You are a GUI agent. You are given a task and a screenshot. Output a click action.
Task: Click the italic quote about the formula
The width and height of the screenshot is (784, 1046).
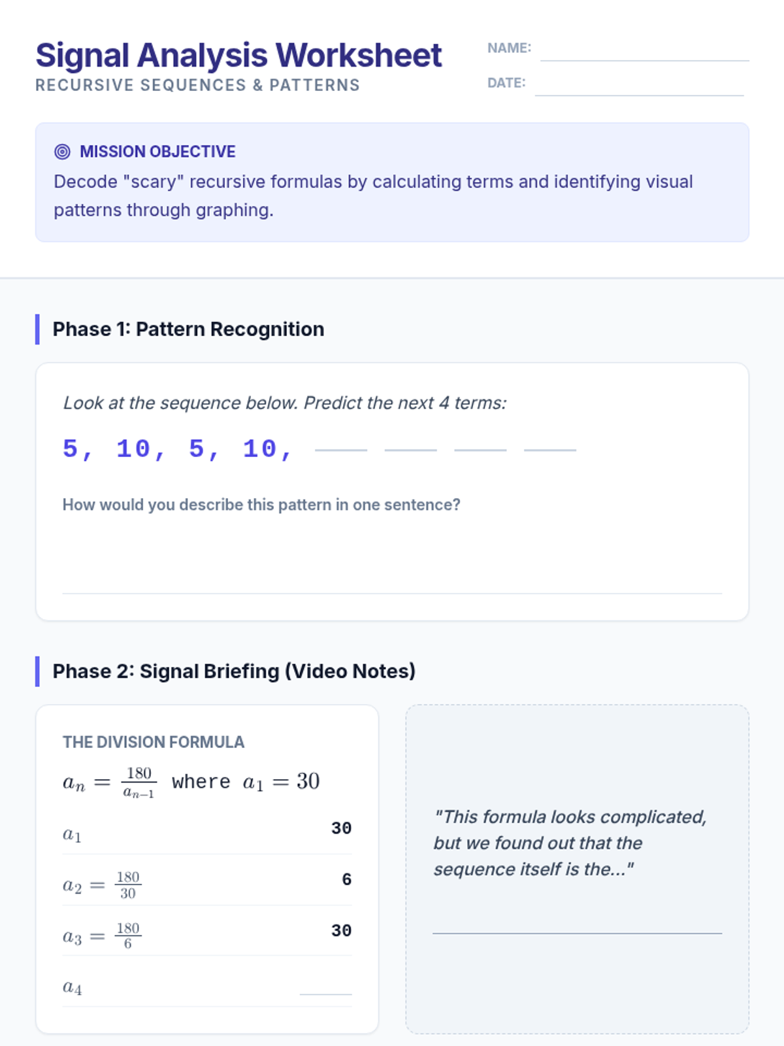pos(570,843)
